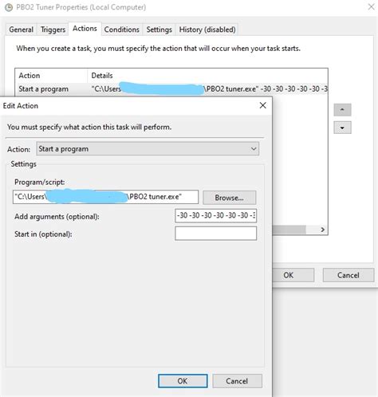Open the Action dropdown showing Start a program
The width and height of the screenshot is (378, 397).
click(148, 149)
